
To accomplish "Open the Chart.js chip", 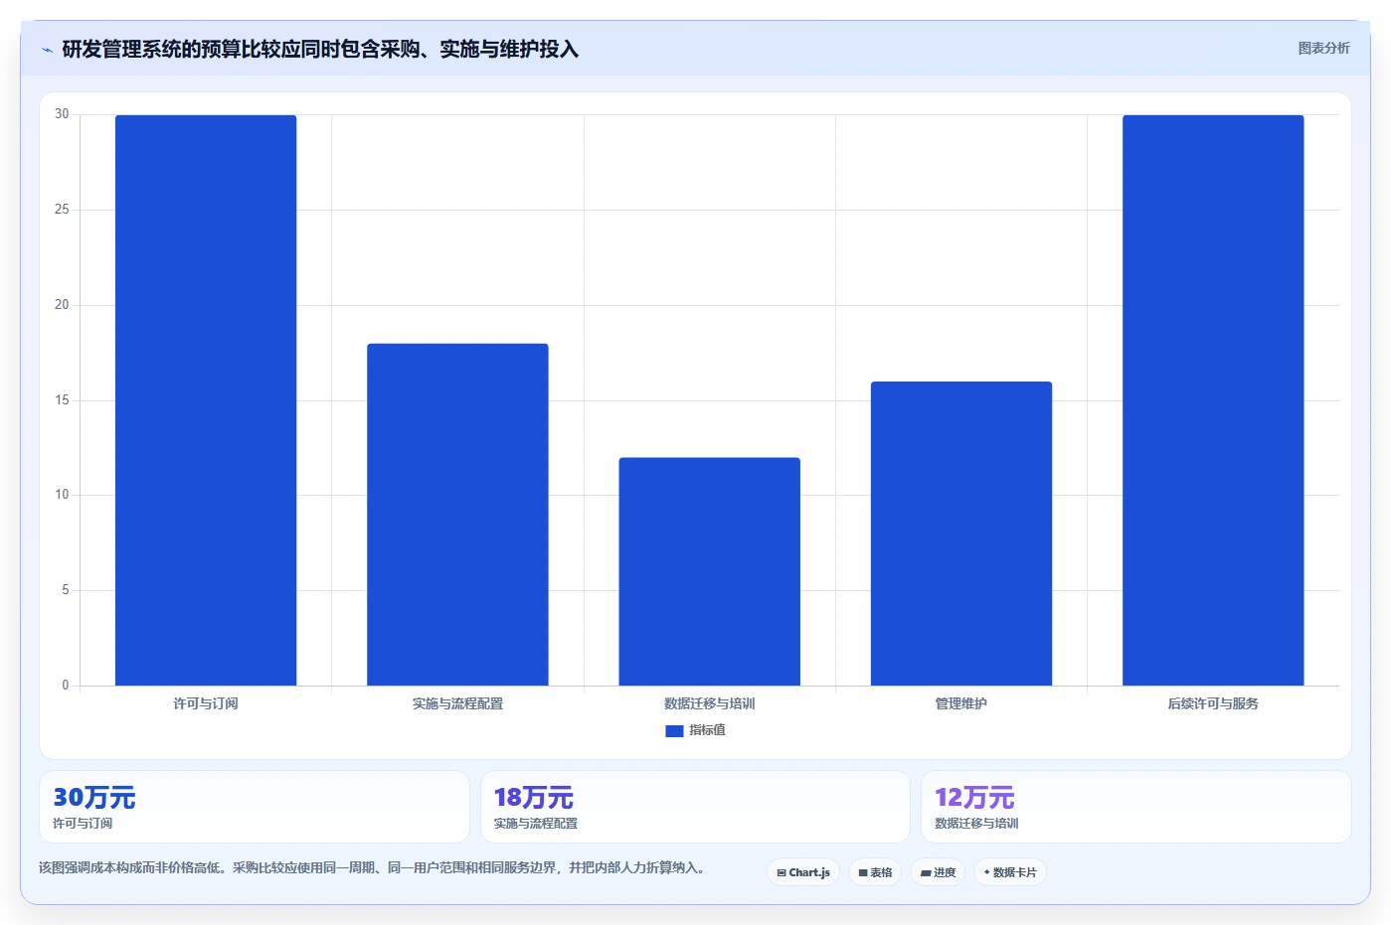I will click(803, 872).
